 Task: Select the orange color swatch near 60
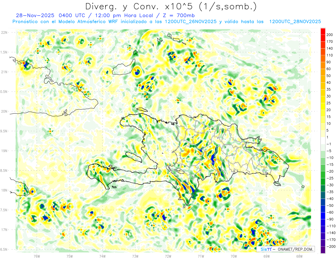[323, 66]
